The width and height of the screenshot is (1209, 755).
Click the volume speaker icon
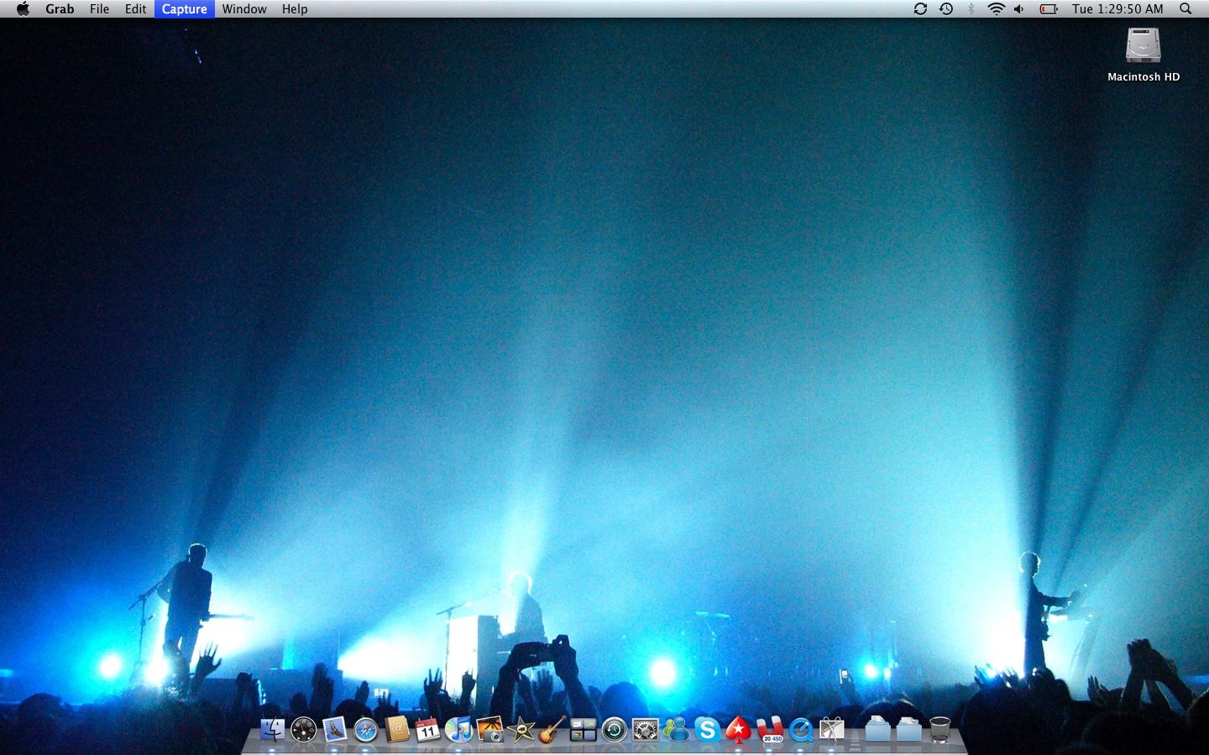[x=1019, y=9]
